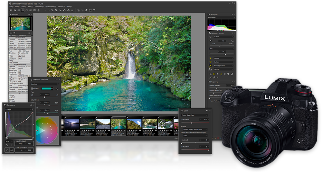322x172 pixels.
Task: Click the Input value 192 field
Action: pos(20,144)
